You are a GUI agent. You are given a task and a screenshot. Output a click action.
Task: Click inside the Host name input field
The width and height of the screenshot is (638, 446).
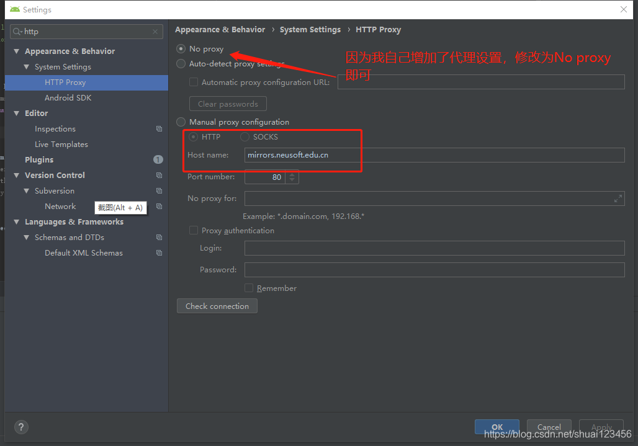tap(372, 154)
